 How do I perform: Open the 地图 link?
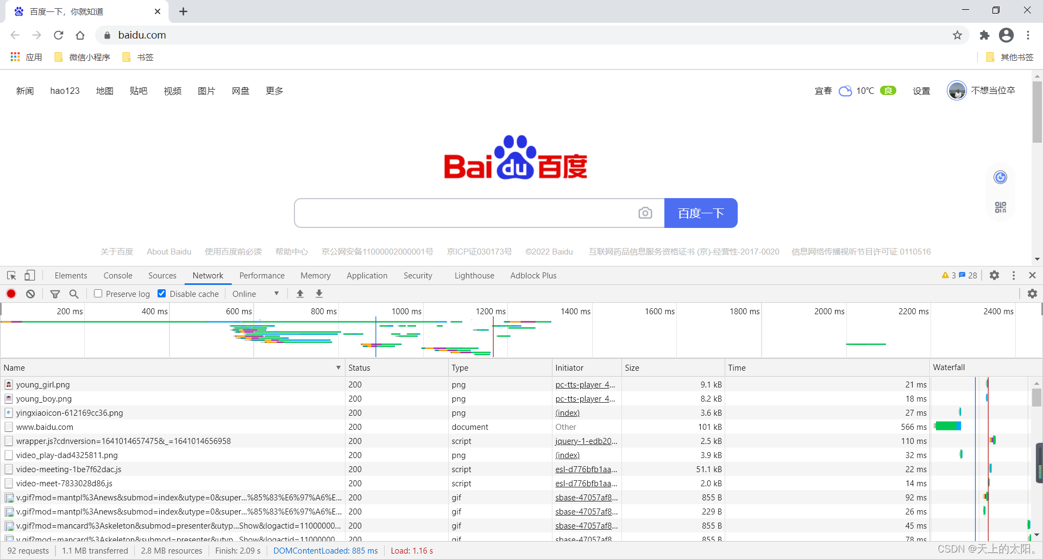tap(104, 91)
